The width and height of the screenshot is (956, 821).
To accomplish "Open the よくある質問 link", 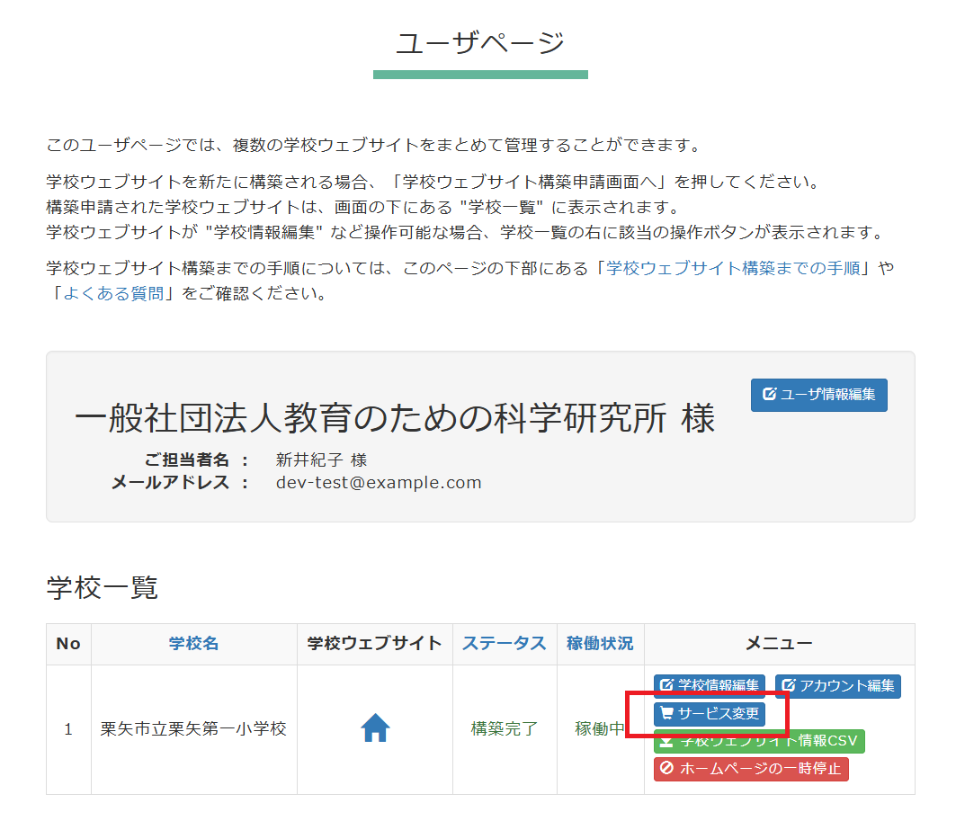I will (112, 293).
